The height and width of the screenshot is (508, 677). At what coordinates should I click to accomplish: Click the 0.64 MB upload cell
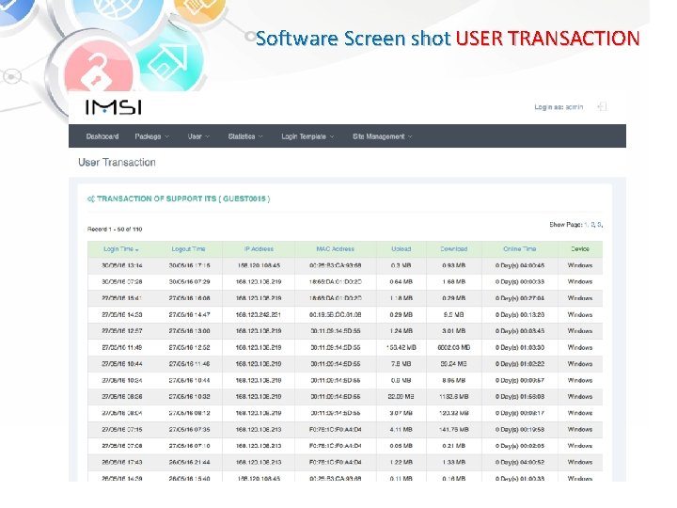[401, 282]
